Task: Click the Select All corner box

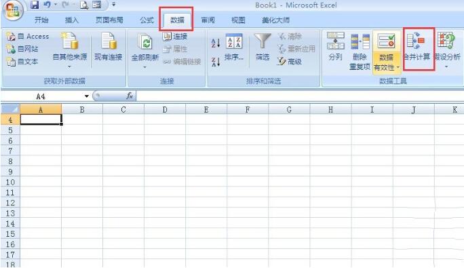Action: (10, 109)
